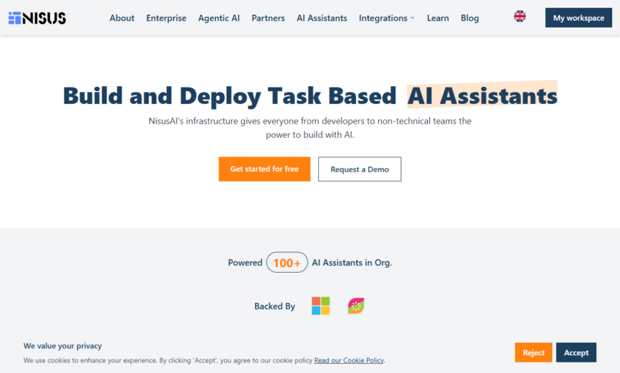This screenshot has height=373, width=620.
Task: Open the About menu item
Action: pyautogui.click(x=122, y=18)
